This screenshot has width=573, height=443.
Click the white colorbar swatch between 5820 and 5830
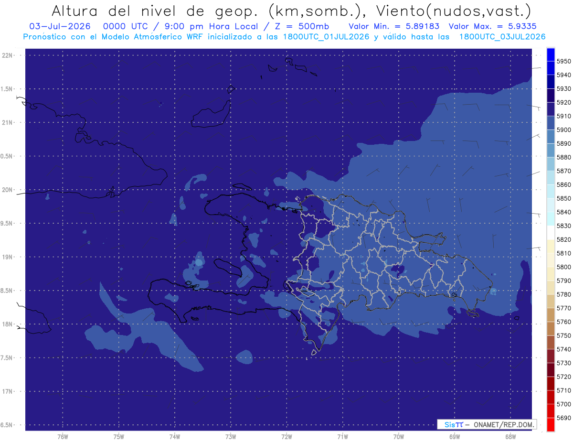551,233
